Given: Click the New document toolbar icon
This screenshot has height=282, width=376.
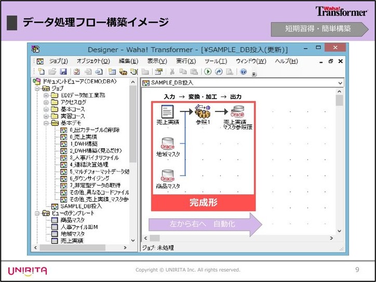Looking at the screenshot, I should (41, 72).
